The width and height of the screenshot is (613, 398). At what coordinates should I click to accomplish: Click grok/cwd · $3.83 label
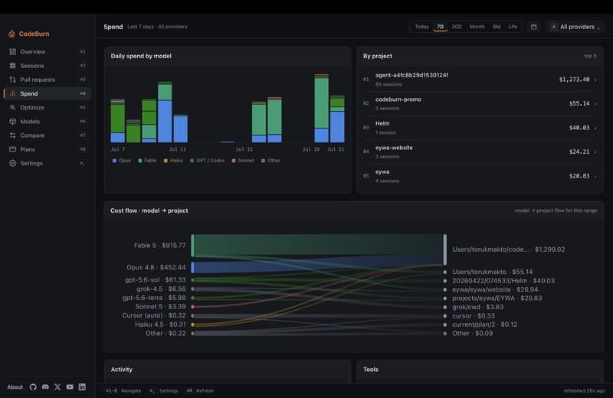coord(477,307)
